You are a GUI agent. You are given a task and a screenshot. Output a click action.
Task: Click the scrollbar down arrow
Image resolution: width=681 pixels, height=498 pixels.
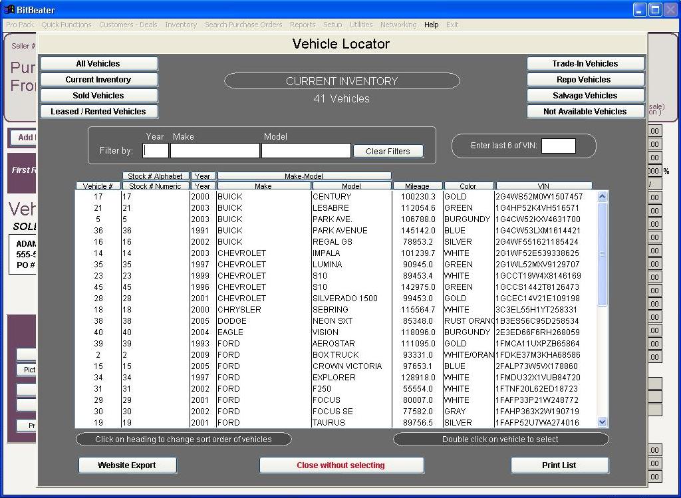coord(603,422)
